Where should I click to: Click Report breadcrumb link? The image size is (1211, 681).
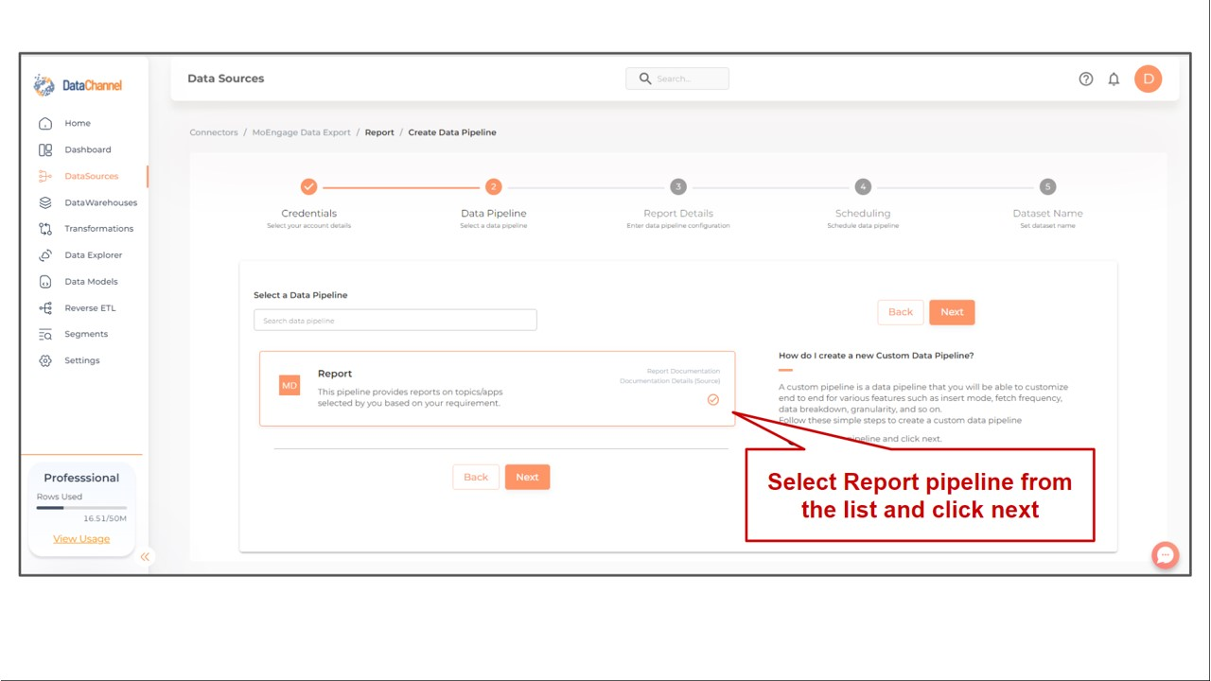coord(379,132)
